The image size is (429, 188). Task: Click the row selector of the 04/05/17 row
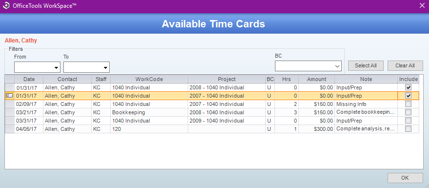pos(10,129)
